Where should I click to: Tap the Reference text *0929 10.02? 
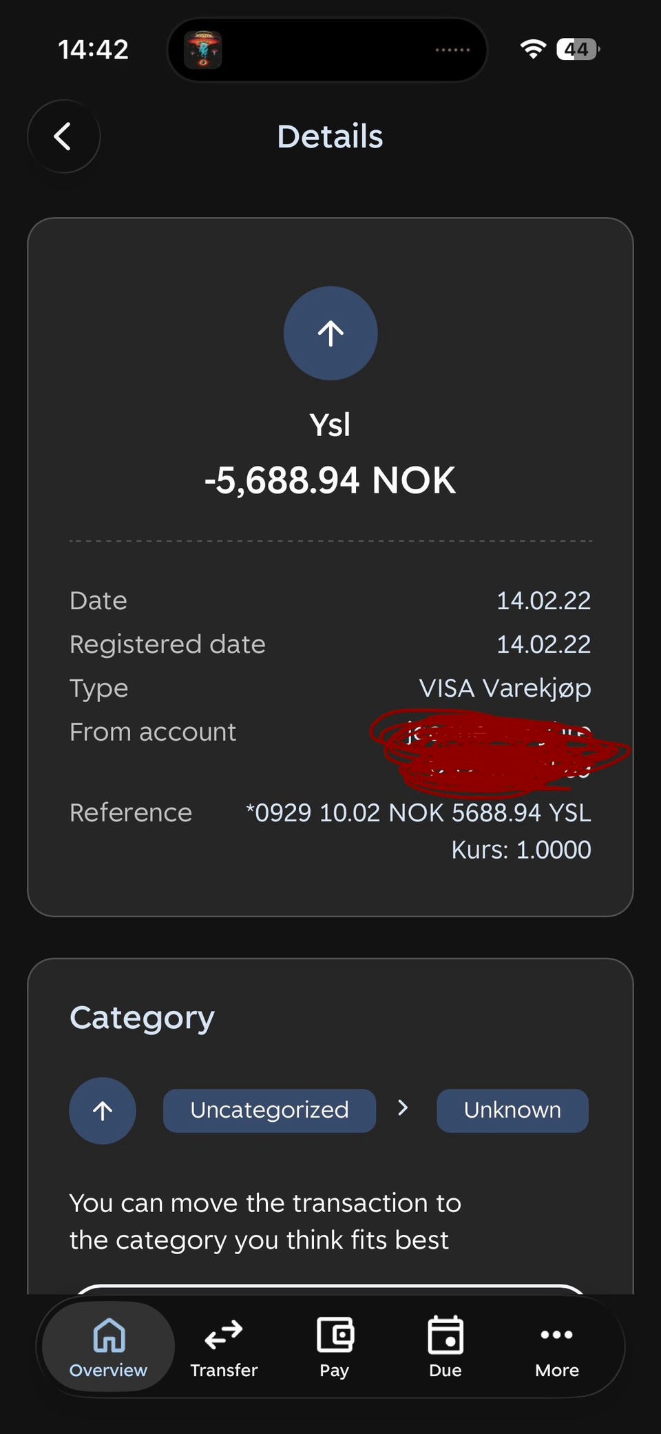418,813
